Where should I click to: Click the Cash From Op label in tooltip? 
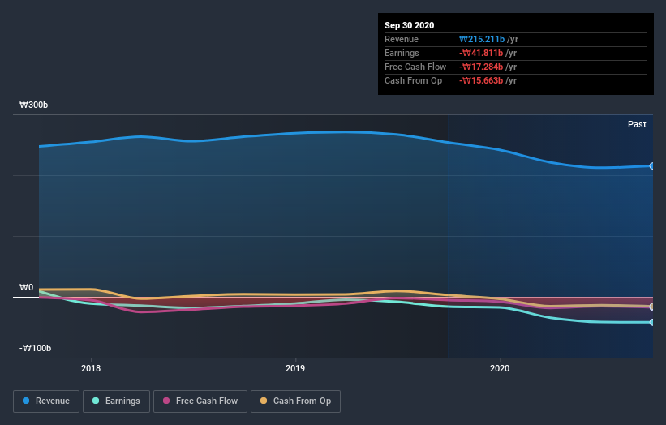coord(413,80)
